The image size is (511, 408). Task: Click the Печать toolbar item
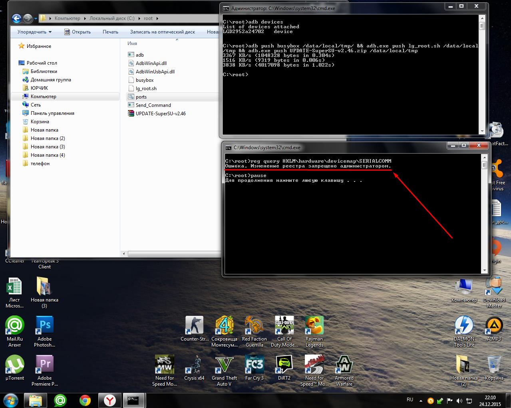click(110, 32)
